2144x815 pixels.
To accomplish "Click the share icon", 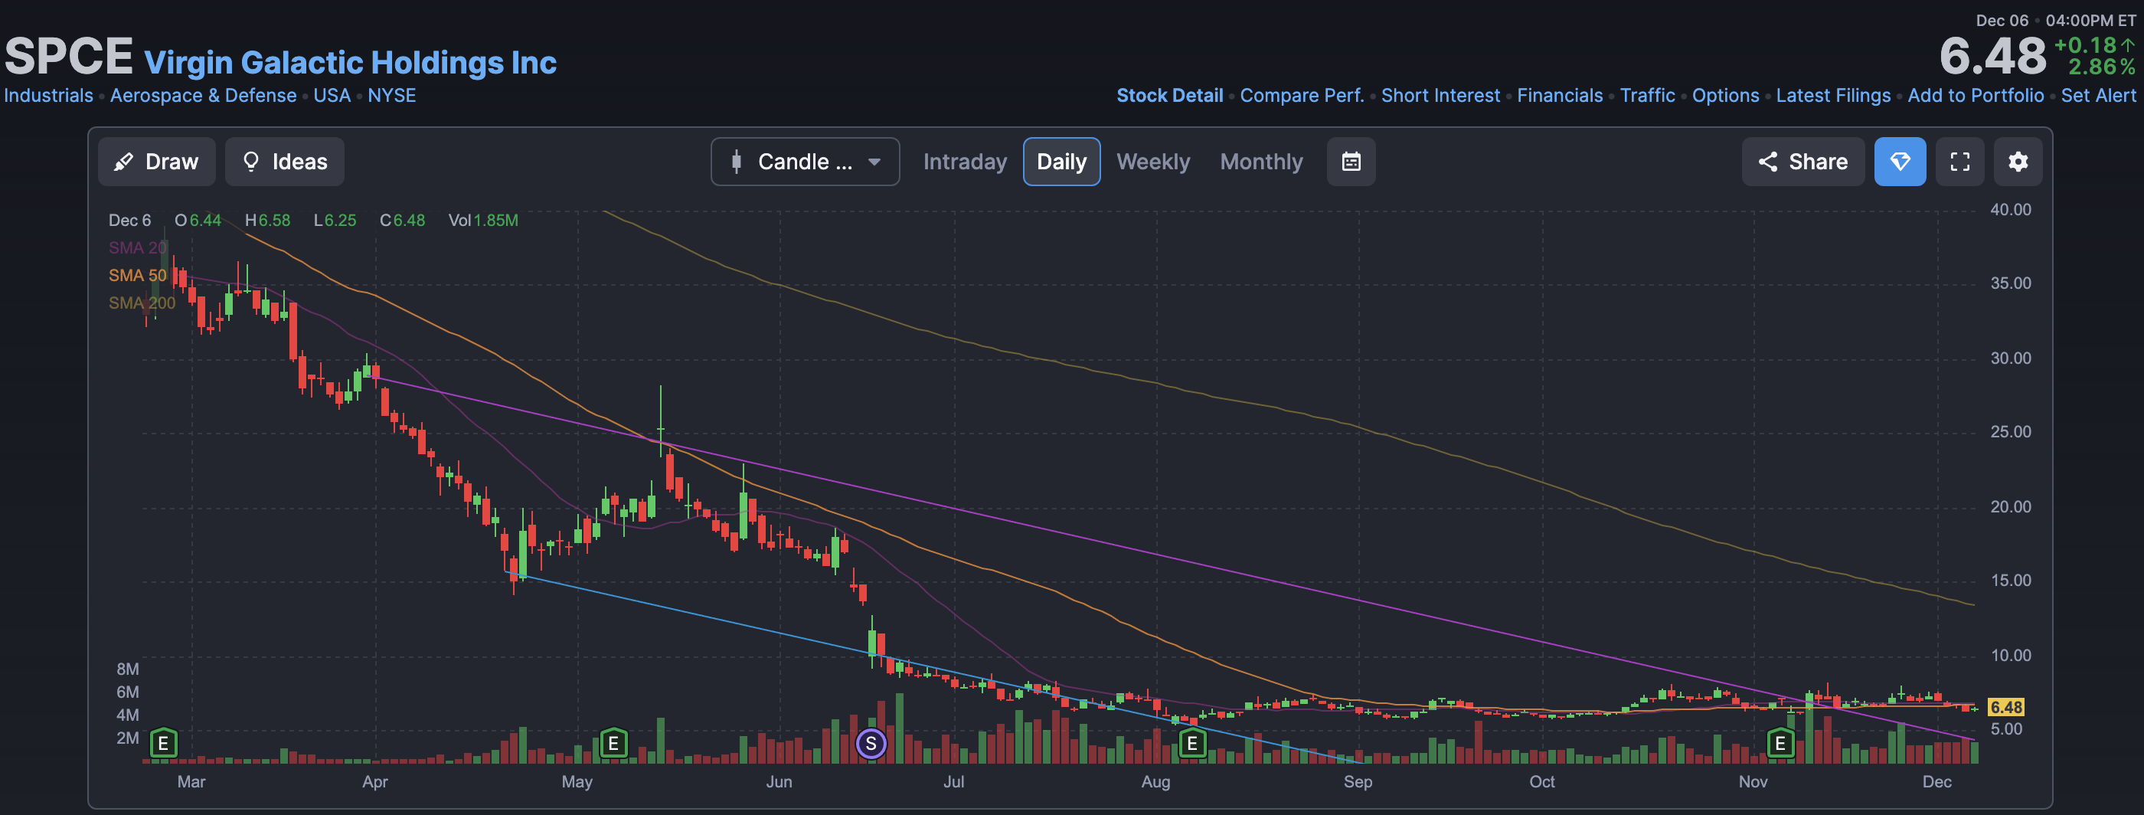I will 1768,162.
